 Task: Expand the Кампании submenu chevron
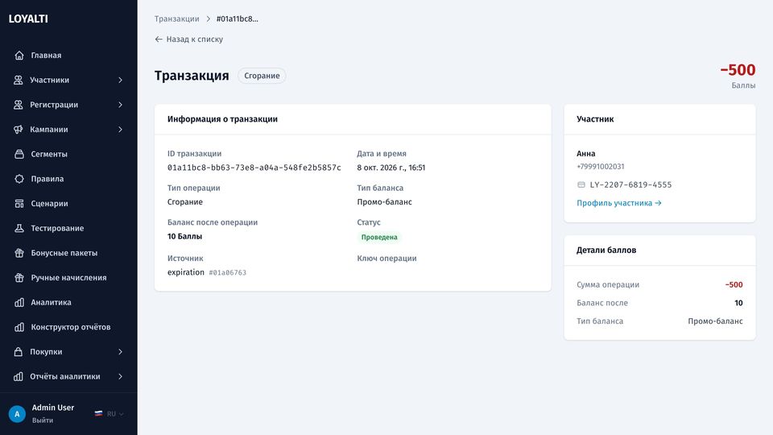coord(120,129)
